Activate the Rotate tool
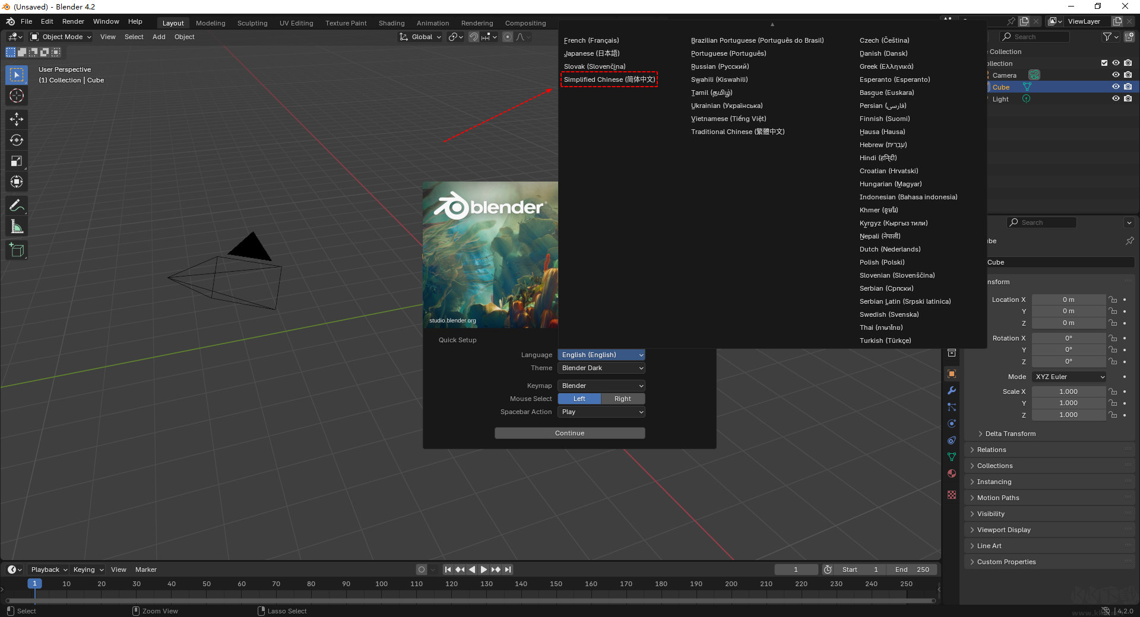Screen dimensions: 1140x617 [x=16, y=140]
